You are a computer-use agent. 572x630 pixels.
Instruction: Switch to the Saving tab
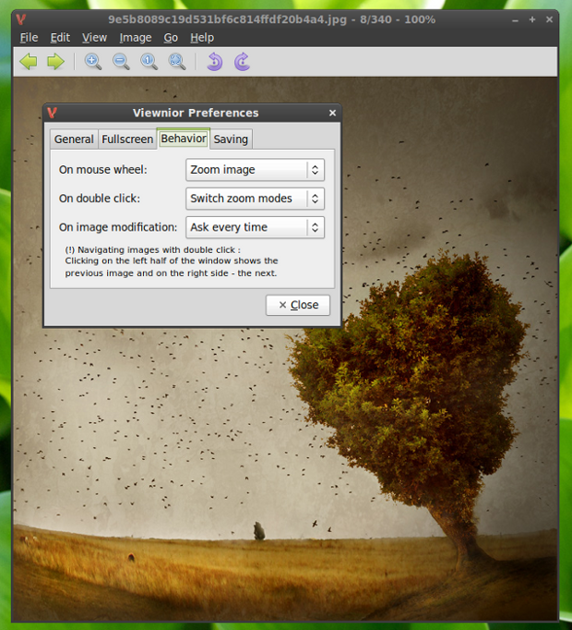231,139
